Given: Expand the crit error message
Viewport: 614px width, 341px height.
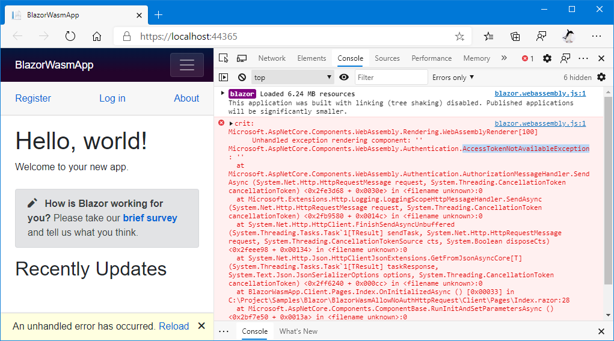Looking at the screenshot, I should click(231, 123).
